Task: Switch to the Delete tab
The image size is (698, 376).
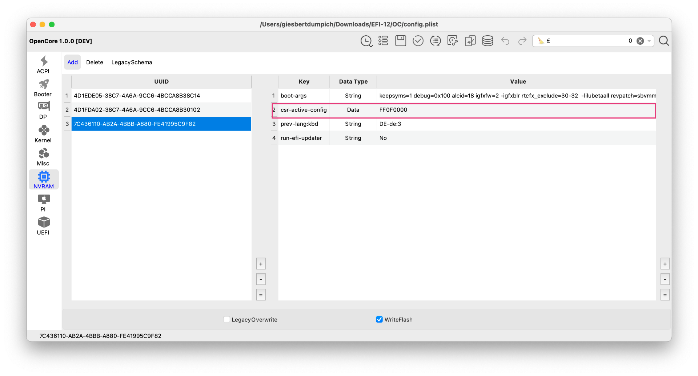Action: pos(95,62)
